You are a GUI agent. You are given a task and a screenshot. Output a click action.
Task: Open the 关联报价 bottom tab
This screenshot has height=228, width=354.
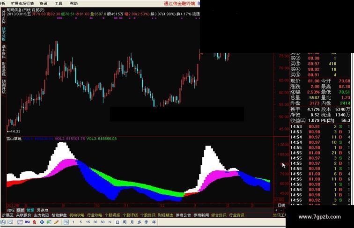23,215
